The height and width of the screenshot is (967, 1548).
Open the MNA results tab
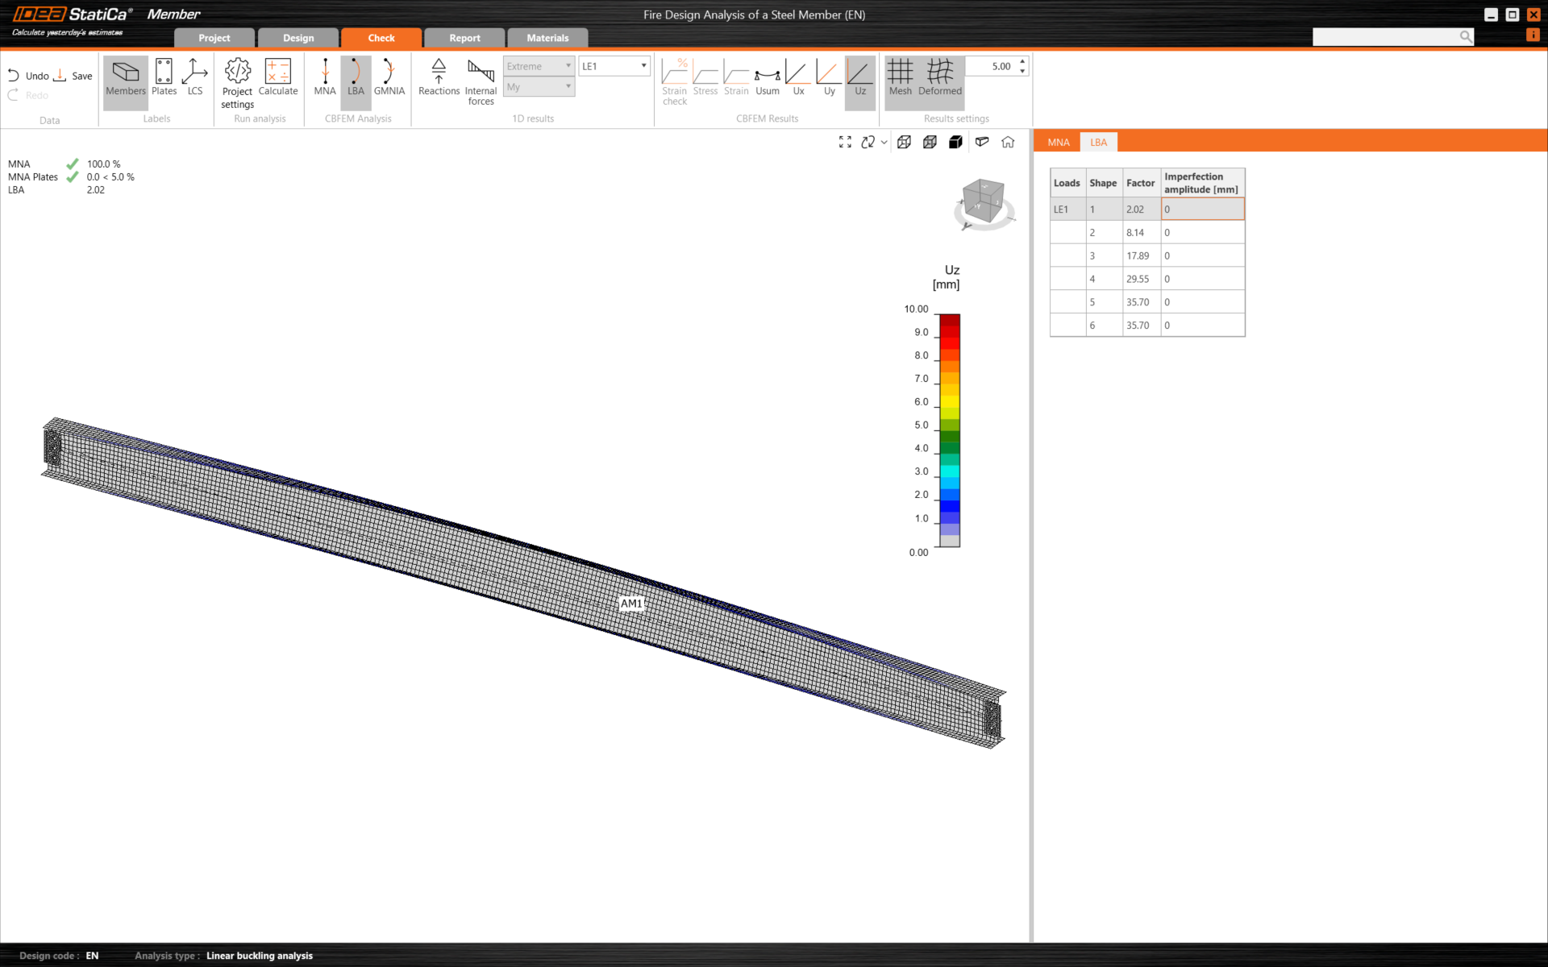tap(1058, 142)
